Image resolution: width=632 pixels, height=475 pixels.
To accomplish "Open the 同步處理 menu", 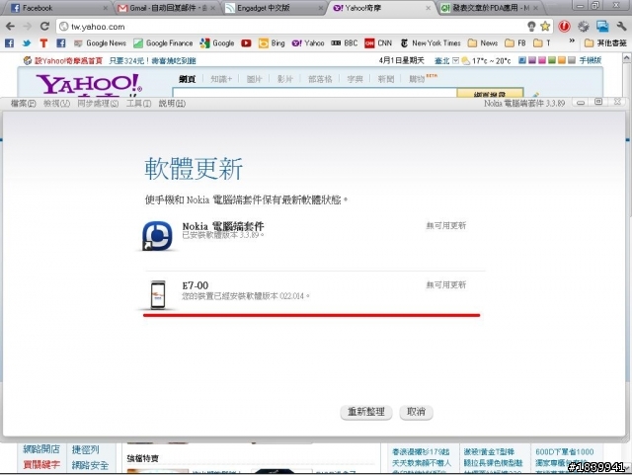I will tap(98, 104).
